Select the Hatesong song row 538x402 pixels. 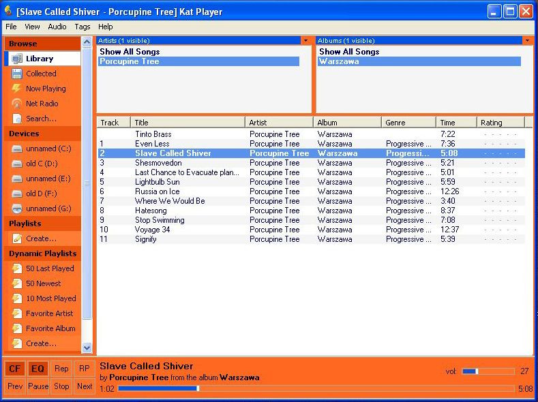311,211
